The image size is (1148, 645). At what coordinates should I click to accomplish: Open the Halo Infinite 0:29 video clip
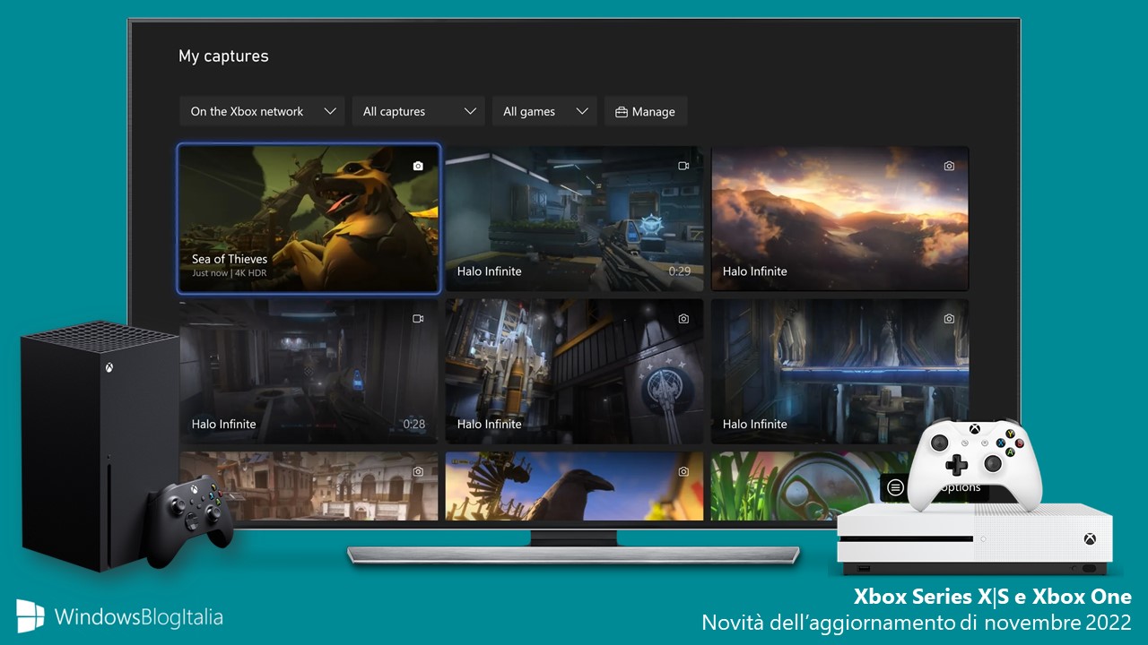pos(574,219)
